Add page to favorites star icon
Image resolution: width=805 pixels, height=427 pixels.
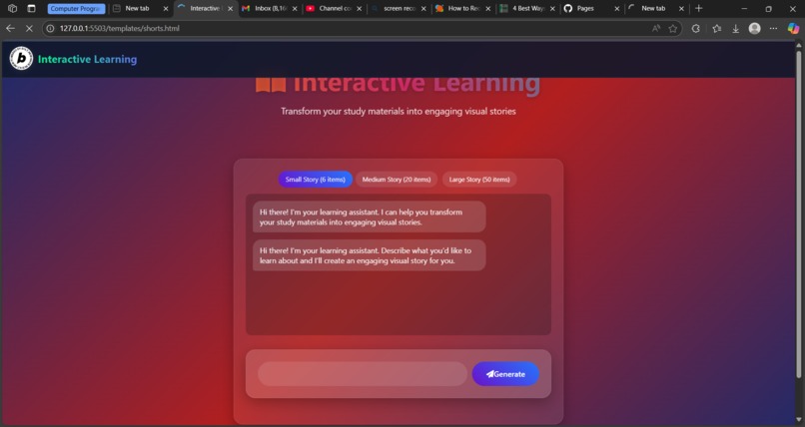tap(673, 28)
